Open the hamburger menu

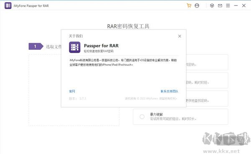point(228,5)
